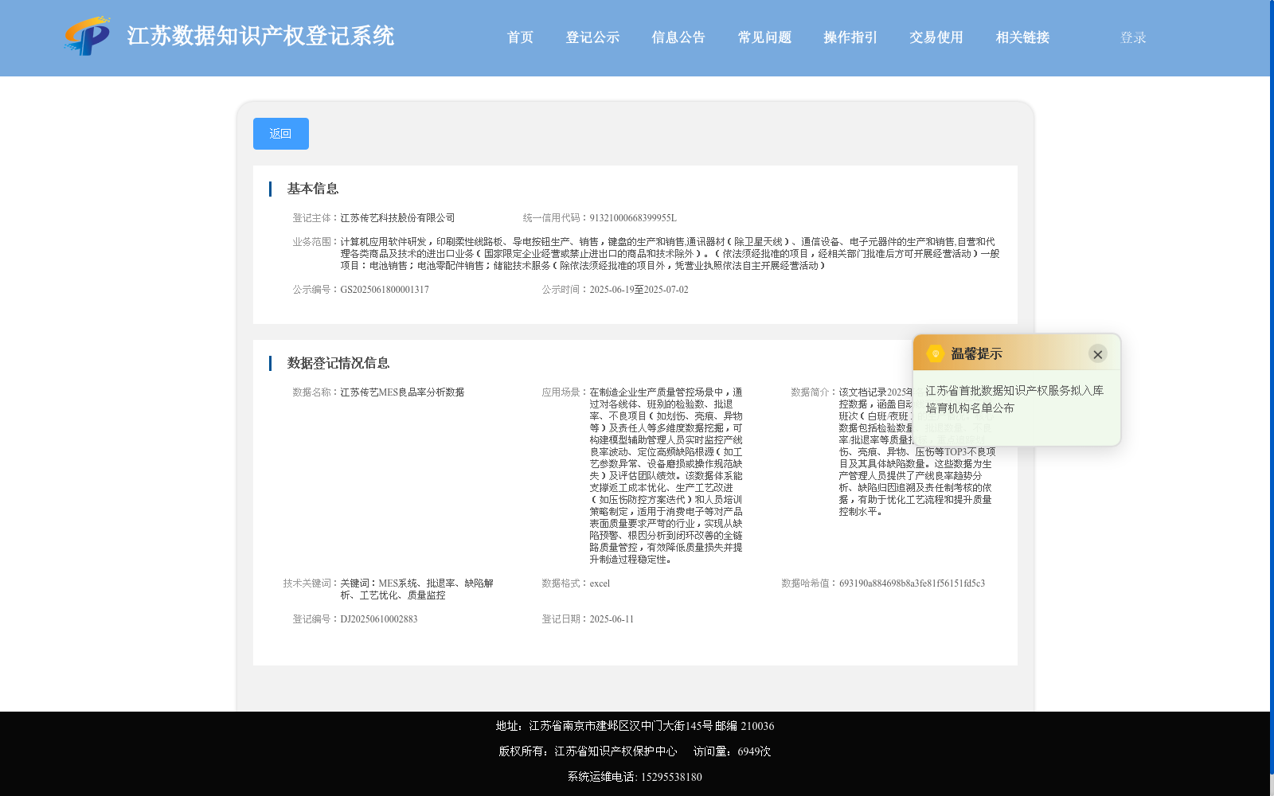Select the data name 江苏传艺MES良品率分析数据
This screenshot has height=796, width=1274.
point(402,392)
